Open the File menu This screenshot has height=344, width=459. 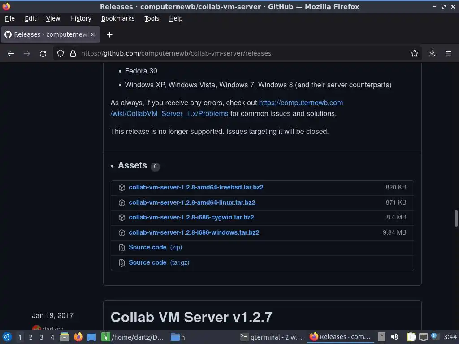tap(10, 18)
